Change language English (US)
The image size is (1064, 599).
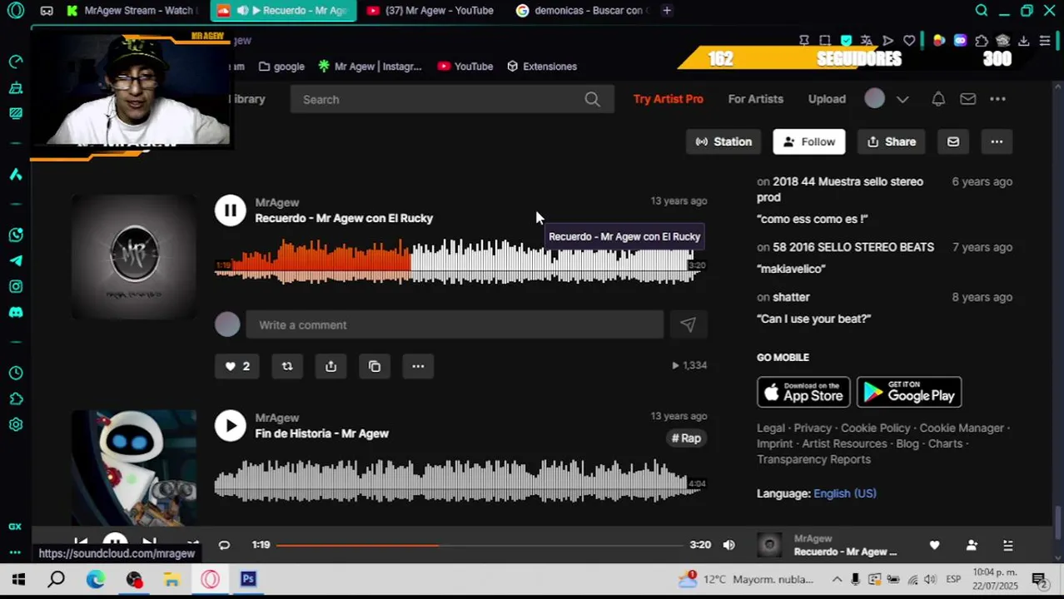click(844, 493)
